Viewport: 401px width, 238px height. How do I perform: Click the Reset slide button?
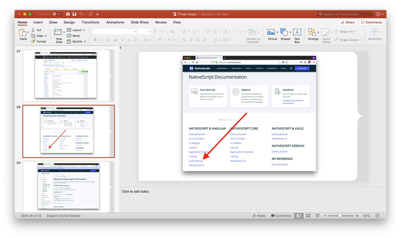[x=73, y=36]
